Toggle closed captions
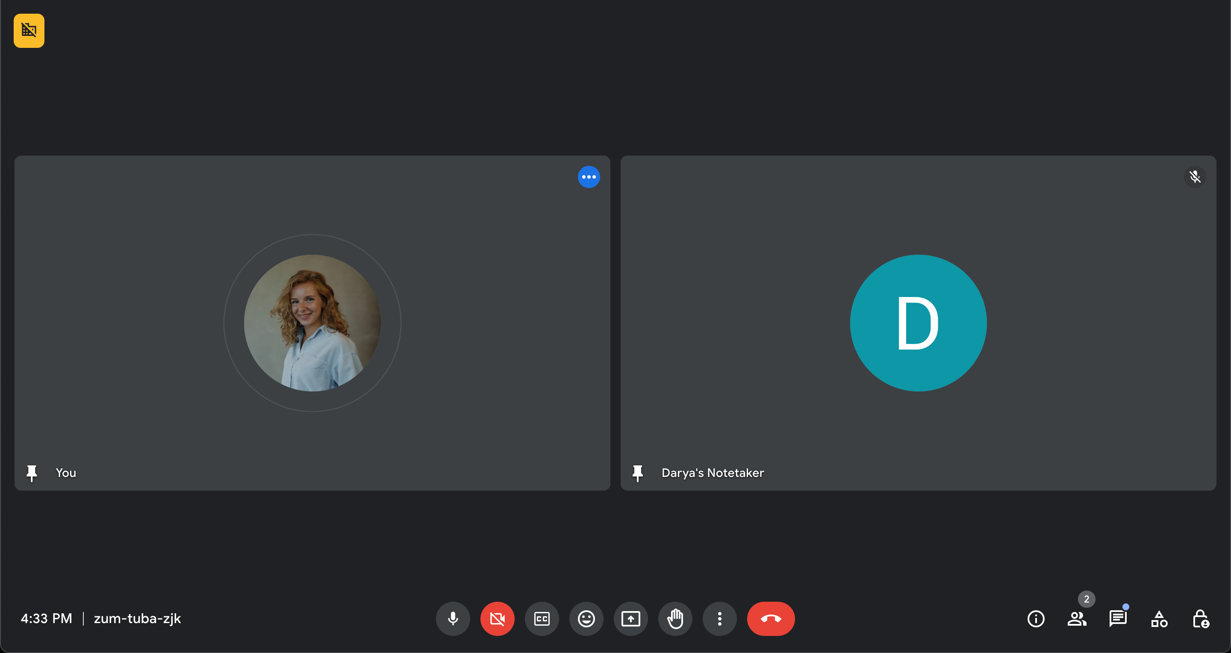Image resolution: width=1231 pixels, height=653 pixels. 542,619
